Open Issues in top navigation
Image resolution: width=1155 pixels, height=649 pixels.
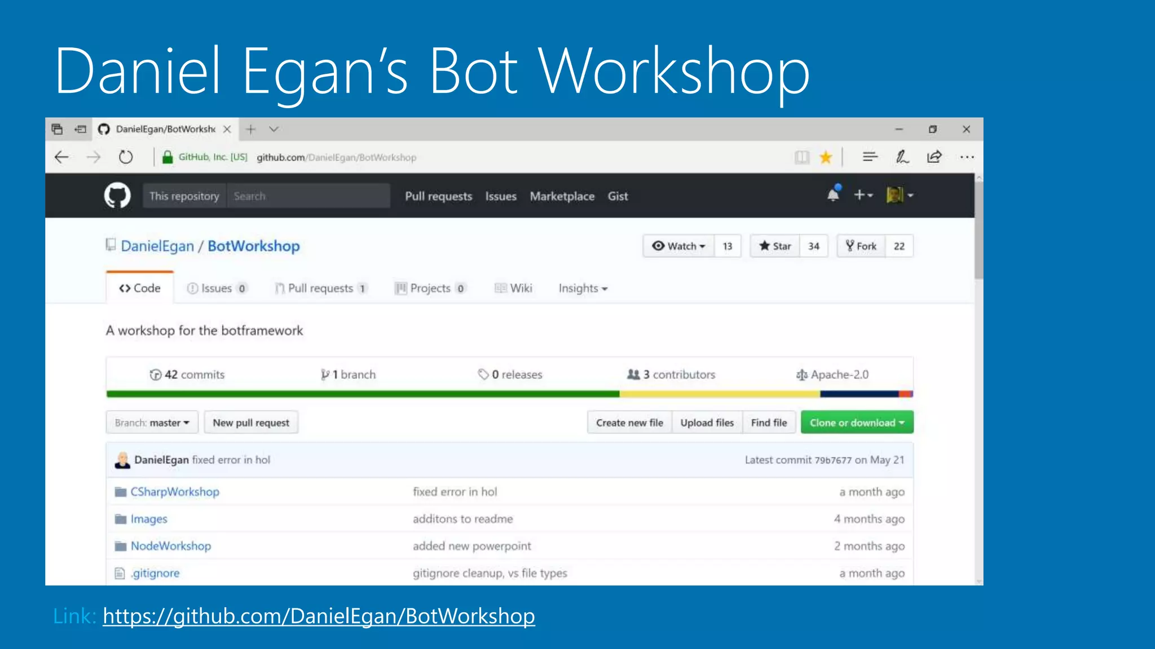click(x=501, y=196)
